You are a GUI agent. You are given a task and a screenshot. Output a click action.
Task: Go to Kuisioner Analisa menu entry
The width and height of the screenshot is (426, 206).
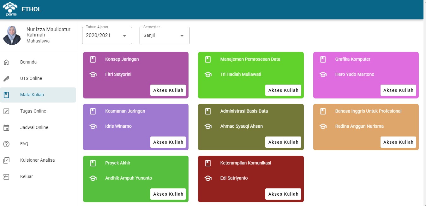pos(38,160)
